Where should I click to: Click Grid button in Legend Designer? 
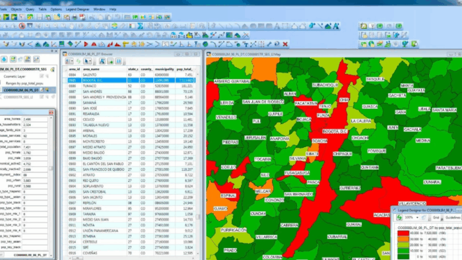click(x=436, y=218)
